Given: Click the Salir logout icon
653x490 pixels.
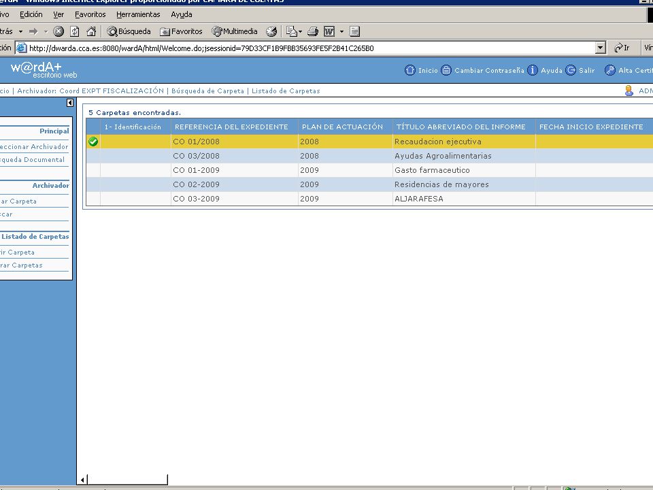Looking at the screenshot, I should 571,70.
